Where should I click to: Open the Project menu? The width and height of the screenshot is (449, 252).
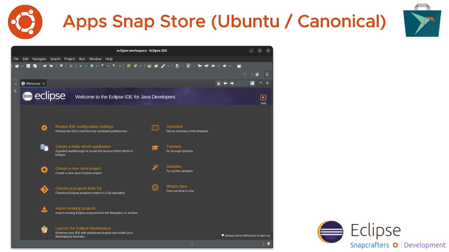(70, 59)
